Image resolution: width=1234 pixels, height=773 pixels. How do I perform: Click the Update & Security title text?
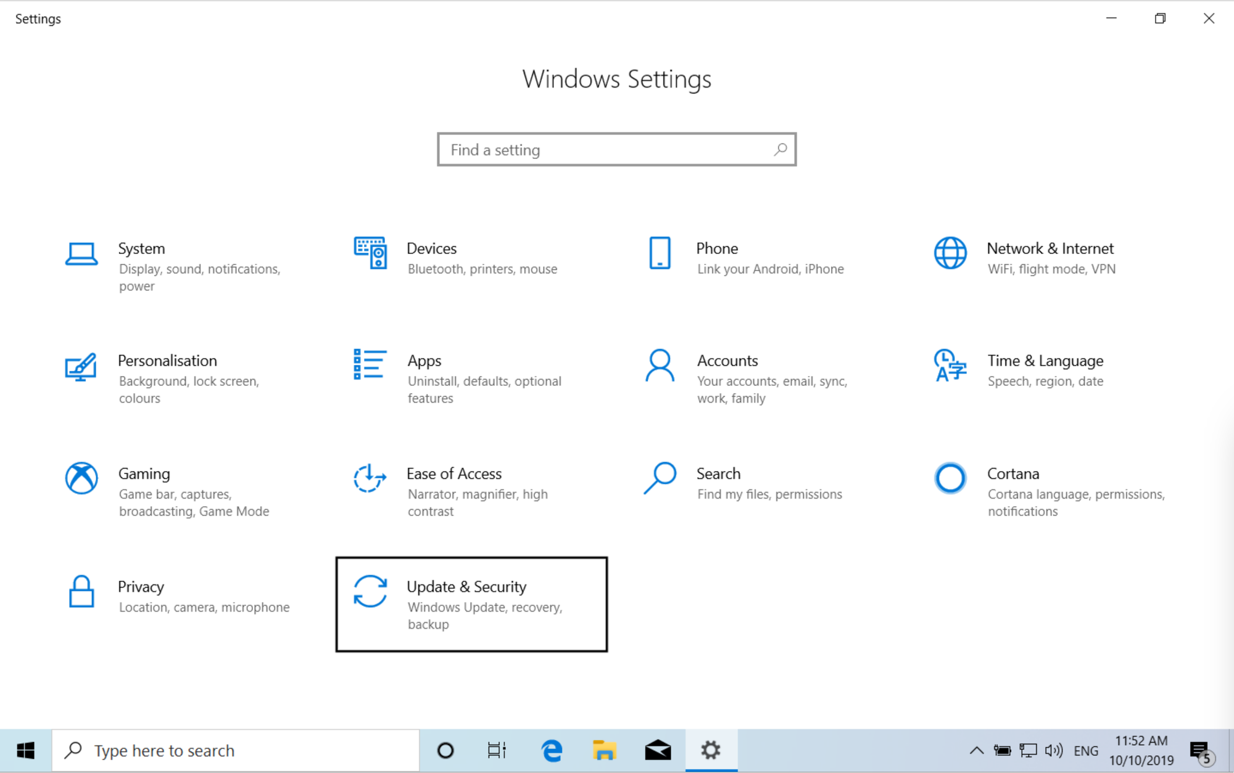[x=466, y=587]
